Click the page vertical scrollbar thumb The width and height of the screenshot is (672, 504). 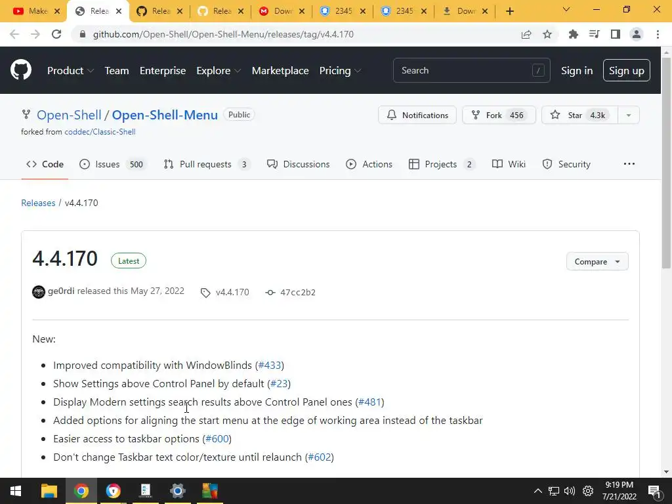(x=666, y=163)
